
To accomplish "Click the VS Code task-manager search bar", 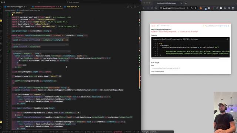I will pyautogui.click(x=73, y=2).
